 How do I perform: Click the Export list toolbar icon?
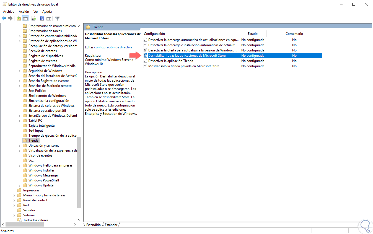click(34, 19)
